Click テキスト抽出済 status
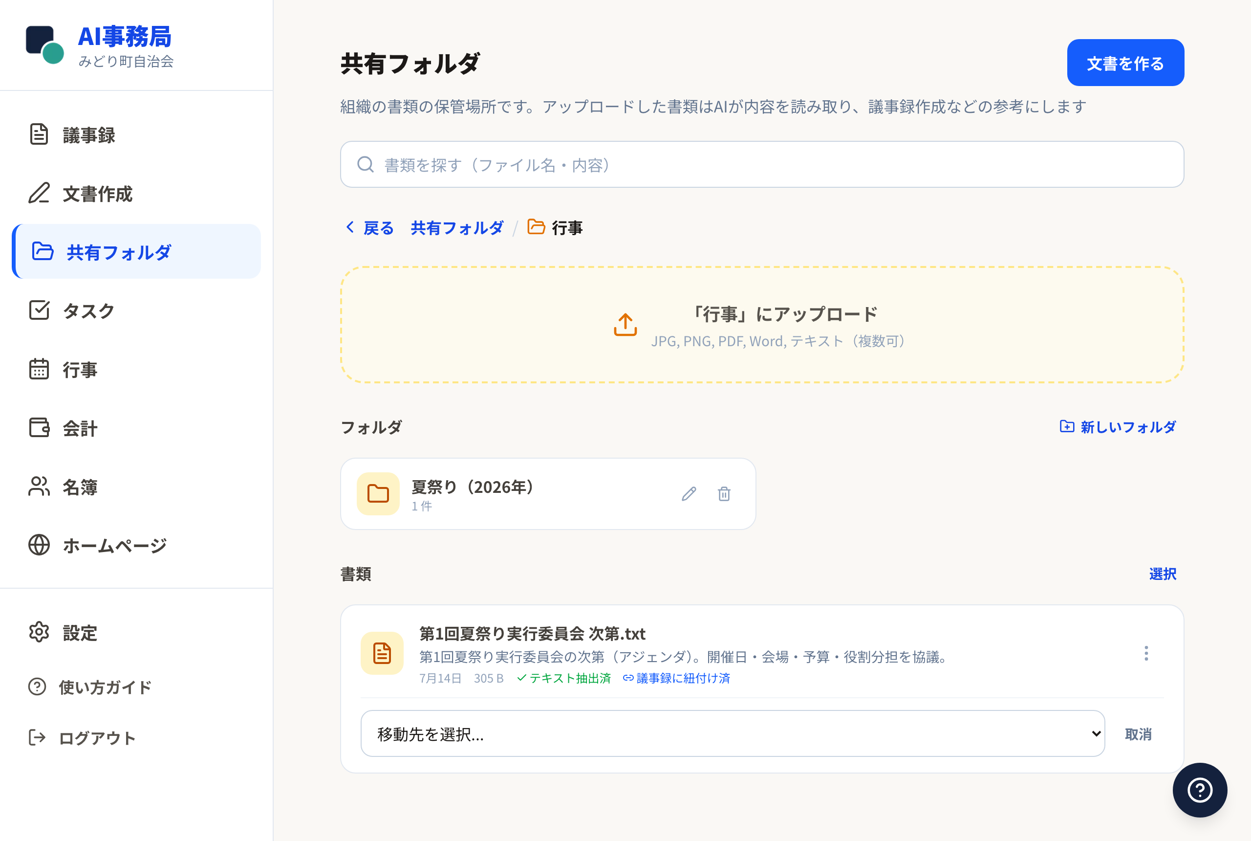This screenshot has width=1251, height=841. 564,679
